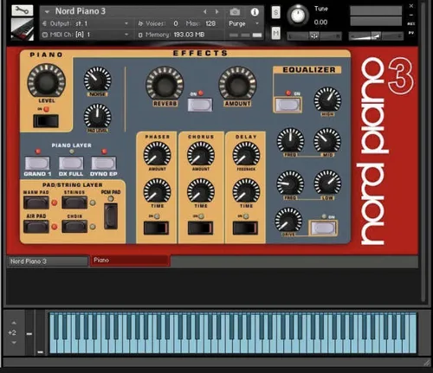433x373 pixels.
Task: Turn the Piano Level knob
Action: point(46,80)
